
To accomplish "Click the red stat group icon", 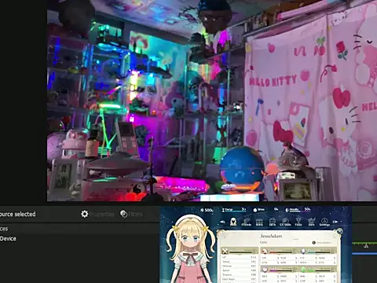I will point(265,251).
